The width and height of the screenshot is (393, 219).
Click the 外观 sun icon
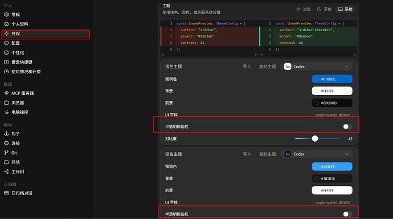tap(6, 34)
